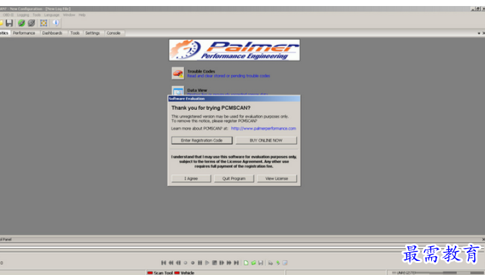Click the last control panel icon
The height and width of the screenshot is (275, 485).
285,263
